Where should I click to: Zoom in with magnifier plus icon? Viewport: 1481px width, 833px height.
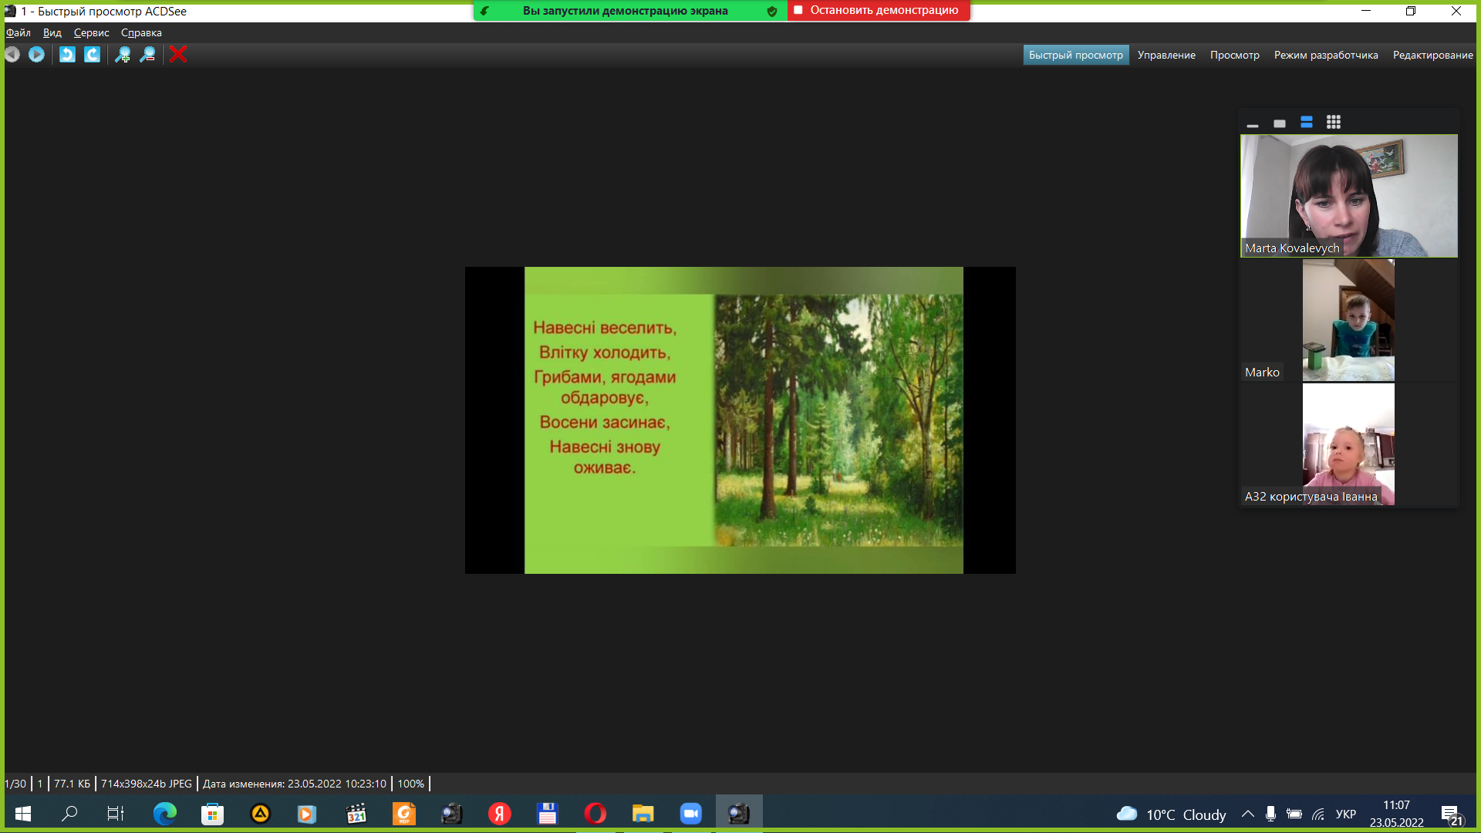123,55
